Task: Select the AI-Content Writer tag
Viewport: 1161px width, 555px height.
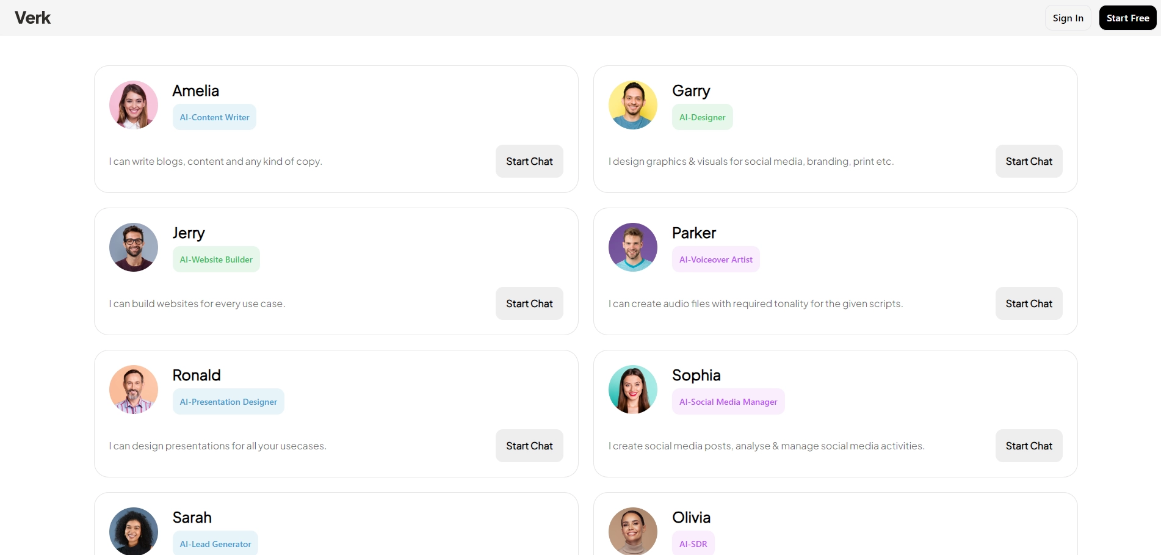Action: (x=214, y=117)
